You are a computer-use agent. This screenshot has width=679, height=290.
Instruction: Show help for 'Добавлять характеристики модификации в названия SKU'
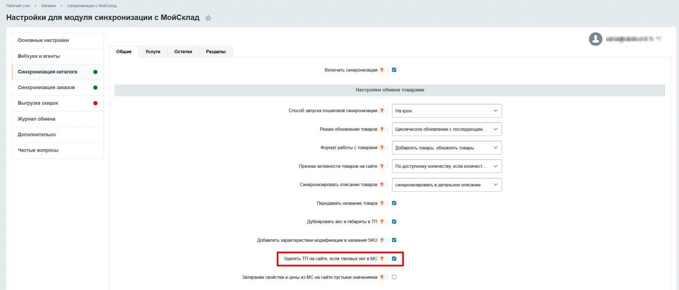pos(382,240)
